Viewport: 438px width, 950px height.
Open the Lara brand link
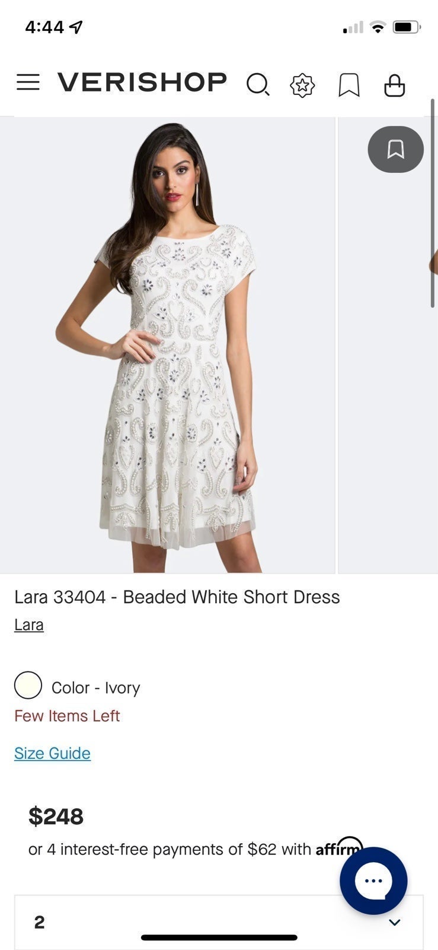[x=29, y=625]
